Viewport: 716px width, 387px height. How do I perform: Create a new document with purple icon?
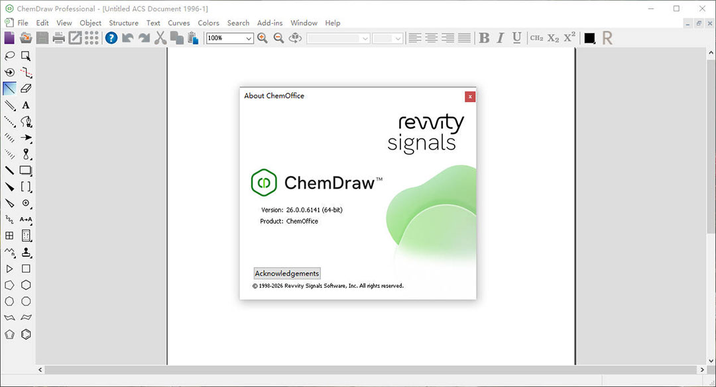[x=9, y=38]
